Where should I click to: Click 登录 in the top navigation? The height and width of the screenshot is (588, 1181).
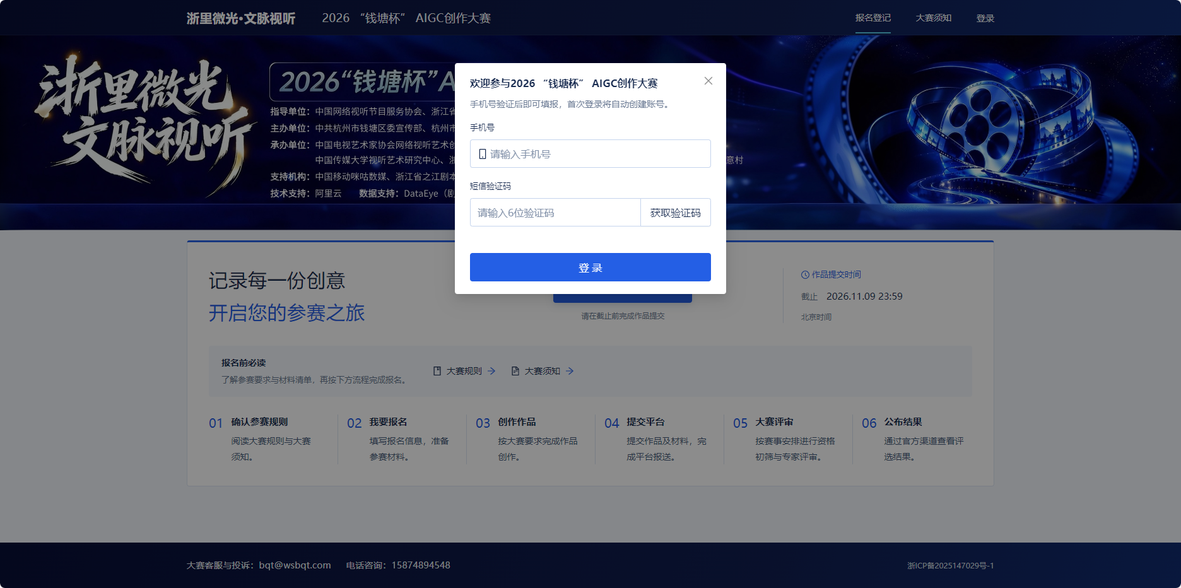985,18
